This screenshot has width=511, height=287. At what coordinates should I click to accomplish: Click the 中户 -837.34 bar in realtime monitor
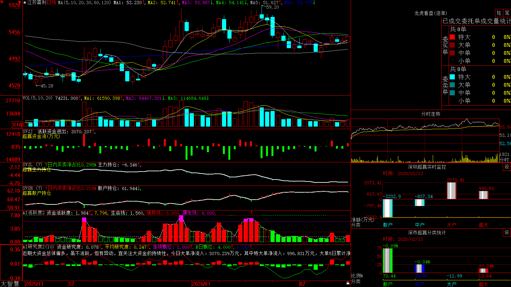tap(420, 202)
